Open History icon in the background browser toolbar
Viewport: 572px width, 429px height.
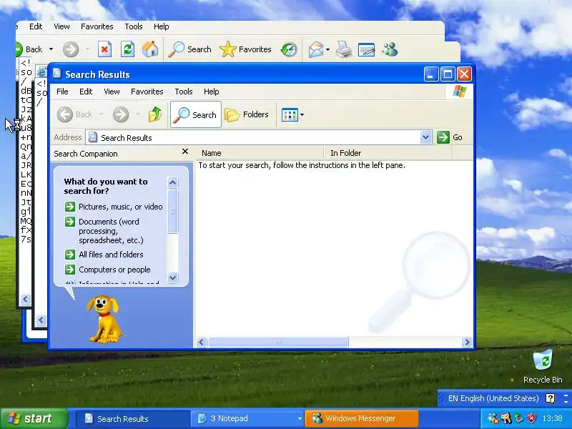click(x=289, y=49)
